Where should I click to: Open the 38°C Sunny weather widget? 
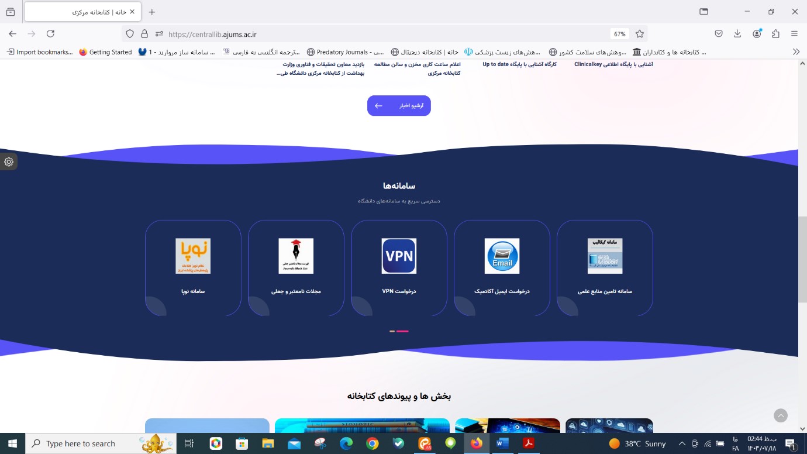tap(637, 443)
